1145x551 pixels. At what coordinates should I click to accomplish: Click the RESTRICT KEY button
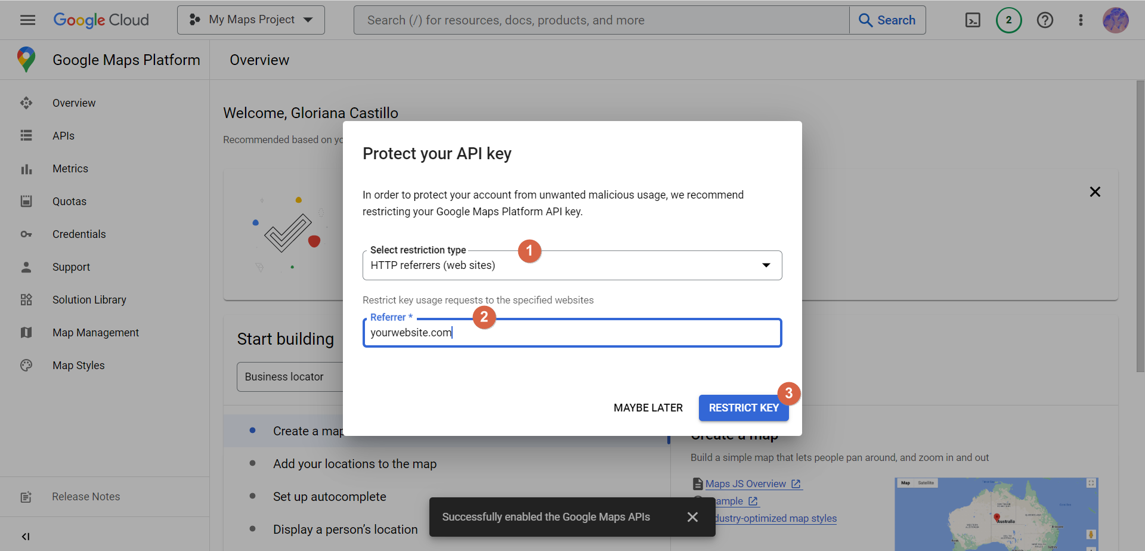(744, 408)
